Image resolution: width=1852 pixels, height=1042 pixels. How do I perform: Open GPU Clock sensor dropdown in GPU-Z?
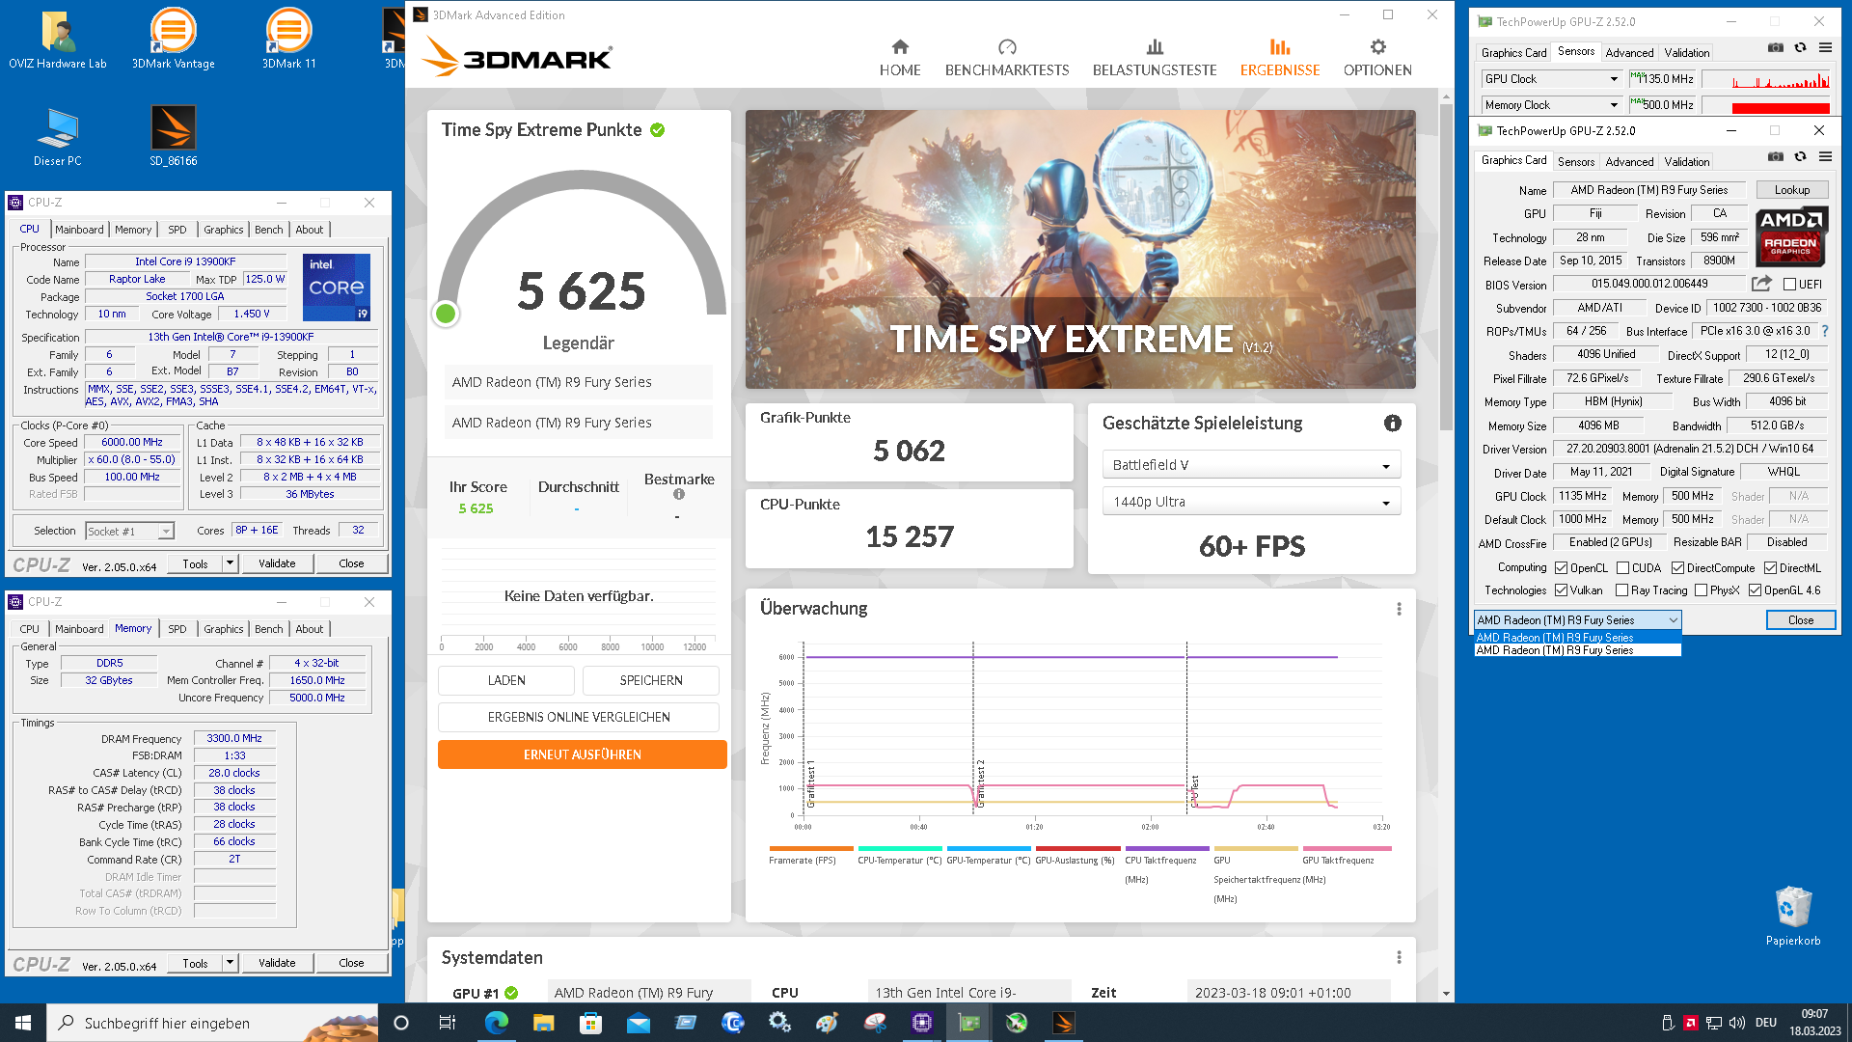tap(1551, 79)
